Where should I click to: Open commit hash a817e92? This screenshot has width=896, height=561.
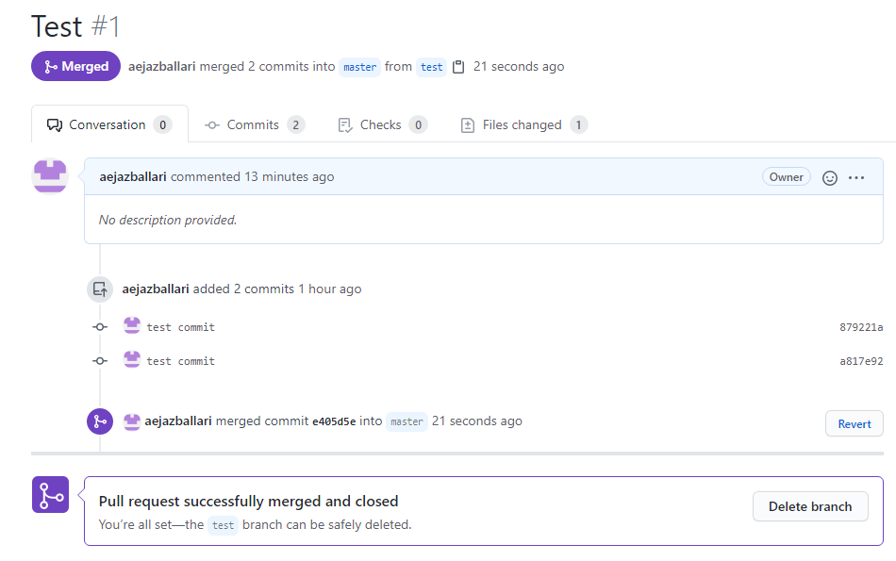coord(861,361)
